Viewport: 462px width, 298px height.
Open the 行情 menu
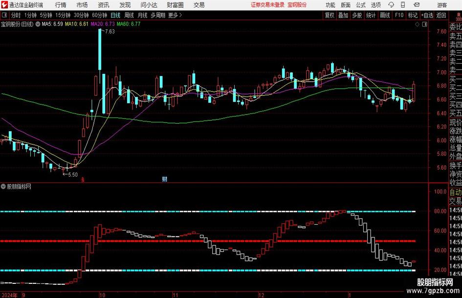61,5
